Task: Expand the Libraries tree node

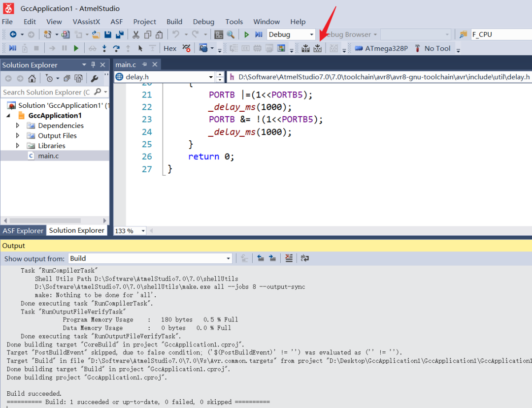Action: click(18, 146)
